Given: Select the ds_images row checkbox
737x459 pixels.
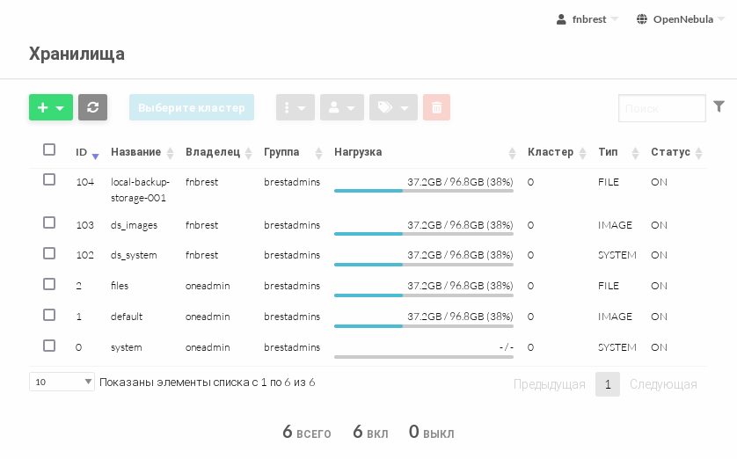Looking at the screenshot, I should coord(49,223).
